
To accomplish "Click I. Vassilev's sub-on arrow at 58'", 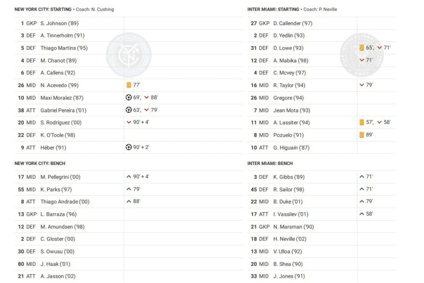I will (362, 214).
